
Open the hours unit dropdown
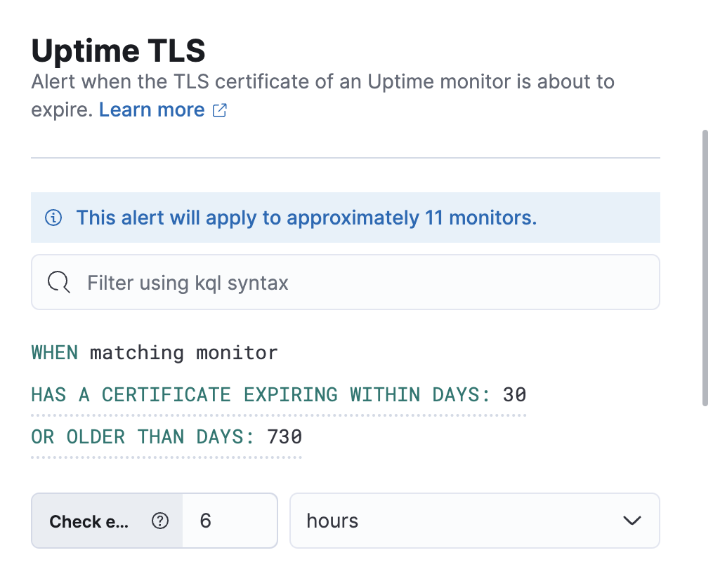(x=475, y=521)
